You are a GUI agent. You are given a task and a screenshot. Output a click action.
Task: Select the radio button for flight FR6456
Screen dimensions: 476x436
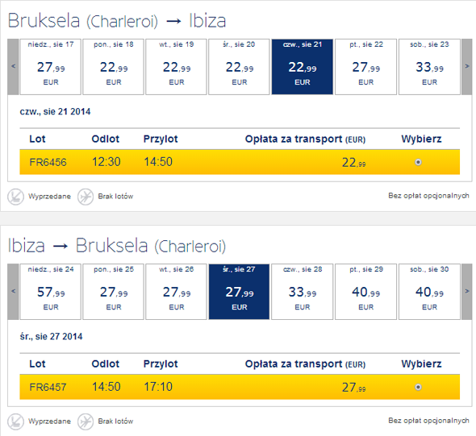[x=418, y=162]
